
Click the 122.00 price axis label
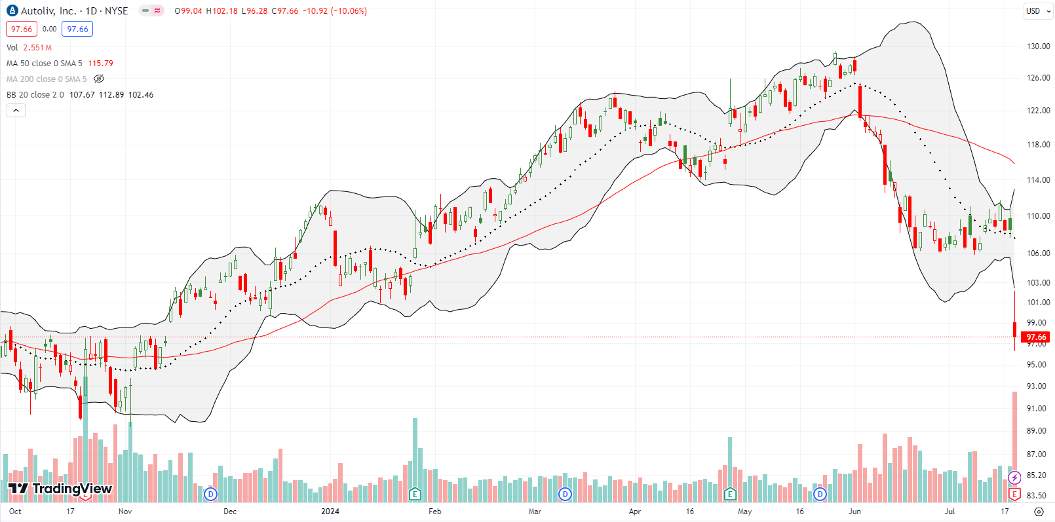coord(1038,111)
